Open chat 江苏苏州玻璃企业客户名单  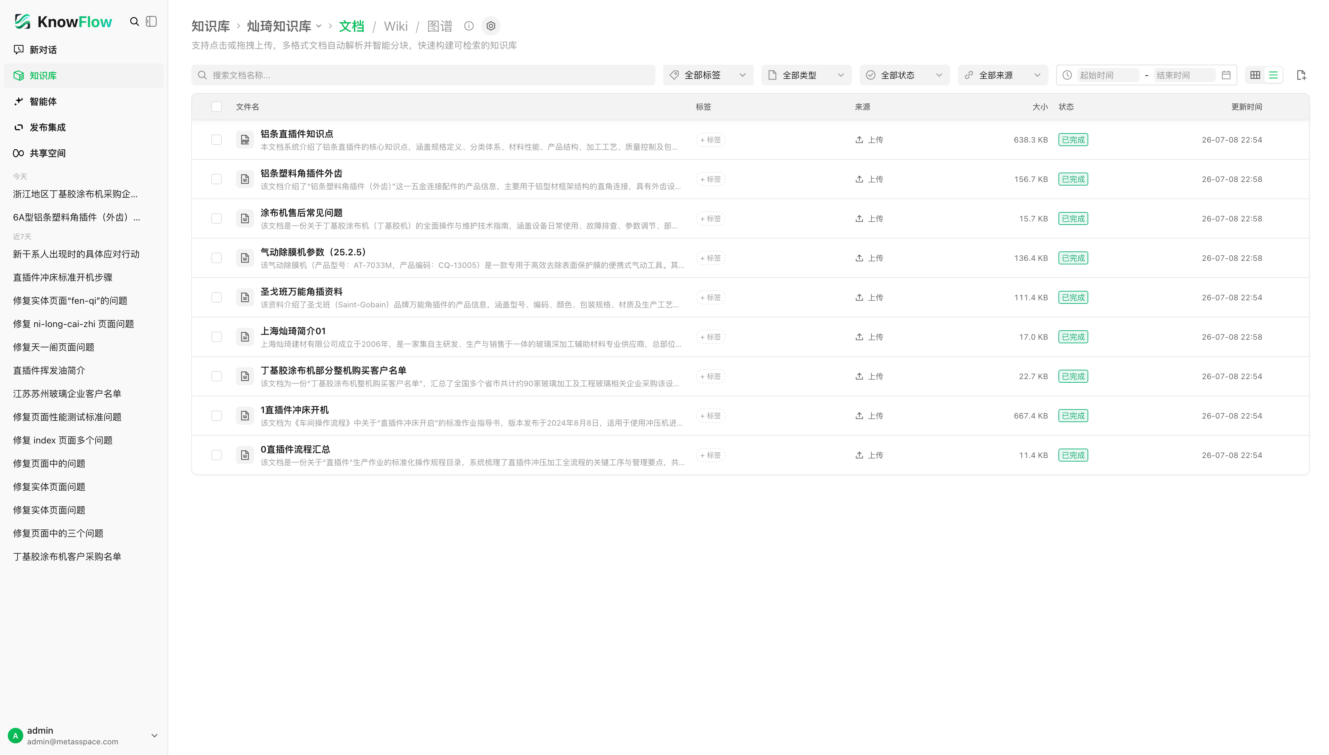(x=68, y=394)
